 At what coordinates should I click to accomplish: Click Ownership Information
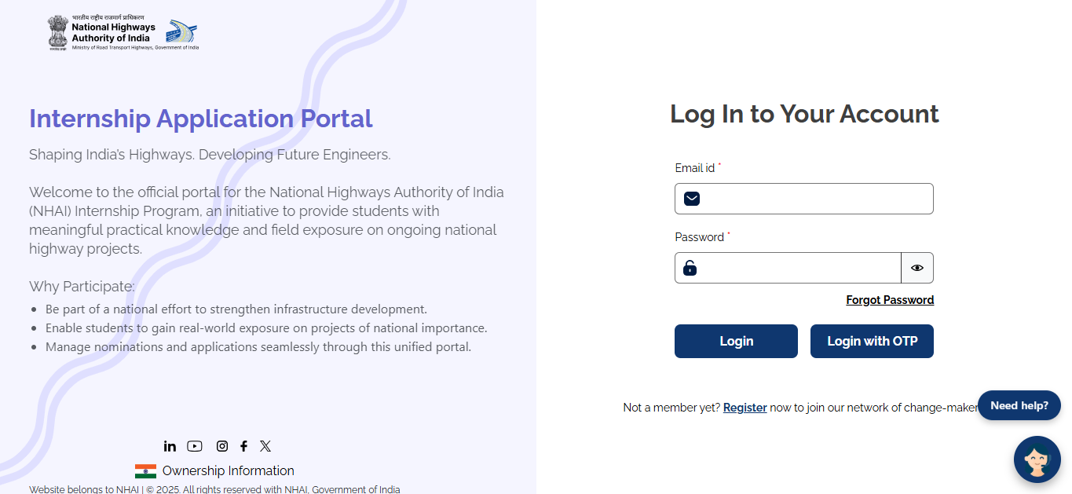coord(228,470)
